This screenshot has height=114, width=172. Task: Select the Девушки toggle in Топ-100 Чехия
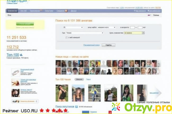[79, 79]
